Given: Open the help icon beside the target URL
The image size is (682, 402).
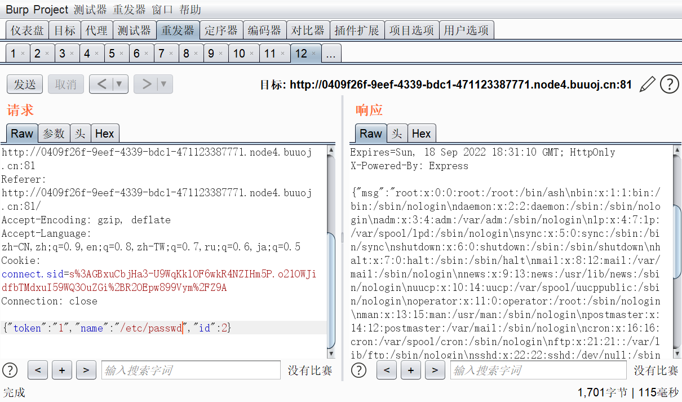Looking at the screenshot, I should pyautogui.click(x=669, y=84).
